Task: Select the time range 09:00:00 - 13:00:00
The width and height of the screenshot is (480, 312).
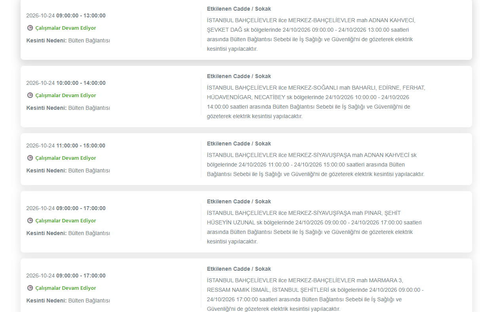Action: pos(81,15)
